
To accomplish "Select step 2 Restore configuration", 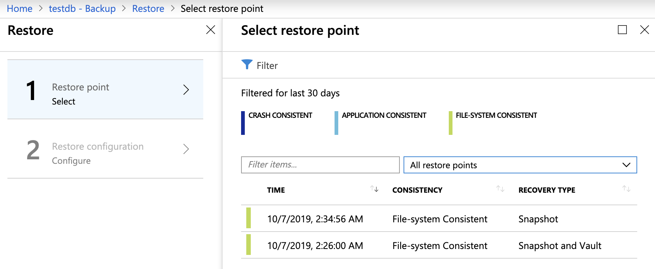I will pyautogui.click(x=105, y=149).
